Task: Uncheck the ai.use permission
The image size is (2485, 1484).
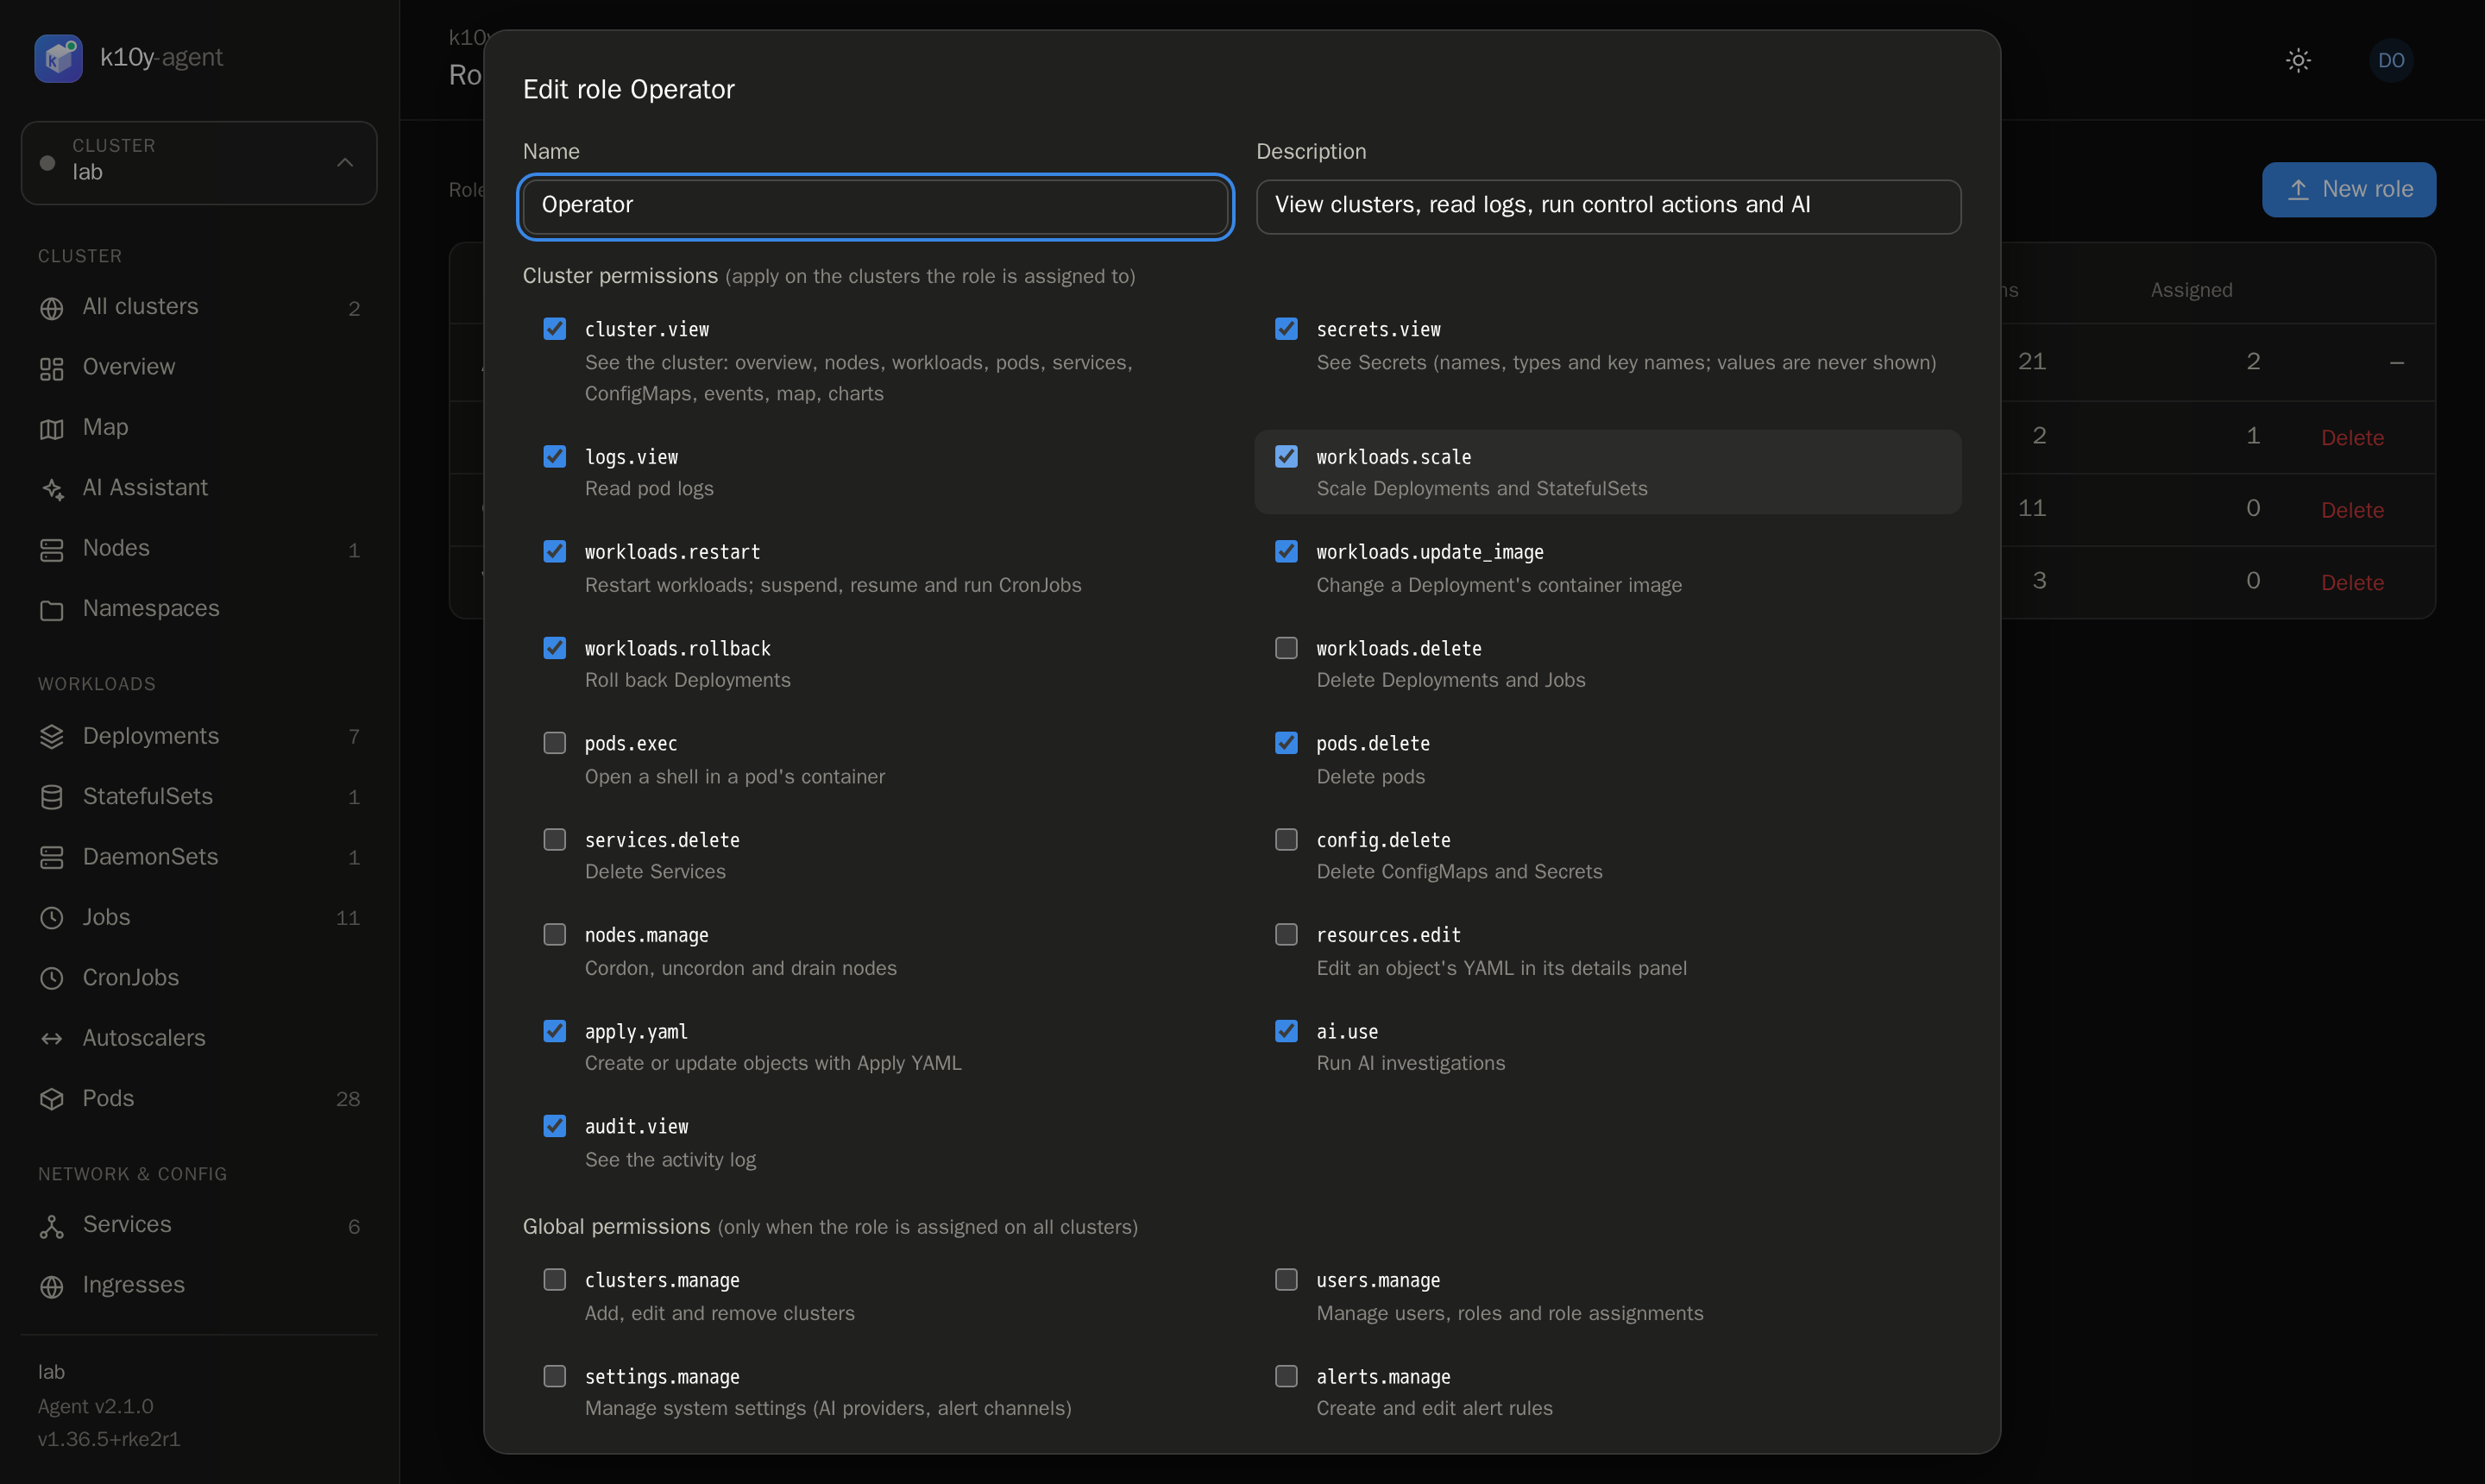Action: (x=1286, y=1031)
